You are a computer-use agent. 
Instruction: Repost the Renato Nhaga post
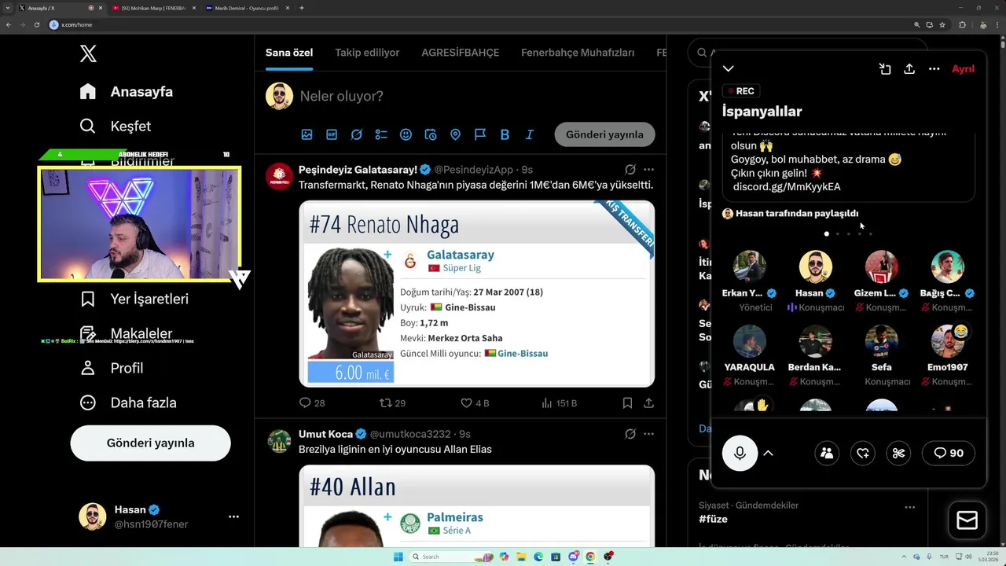(x=393, y=402)
